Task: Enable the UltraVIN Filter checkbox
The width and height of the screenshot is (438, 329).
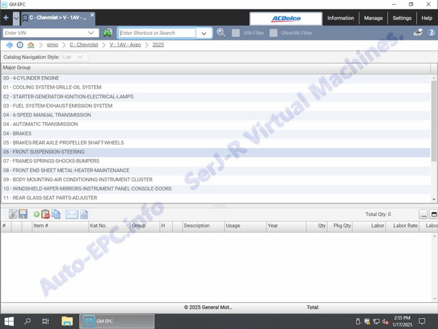Action: tap(274, 33)
